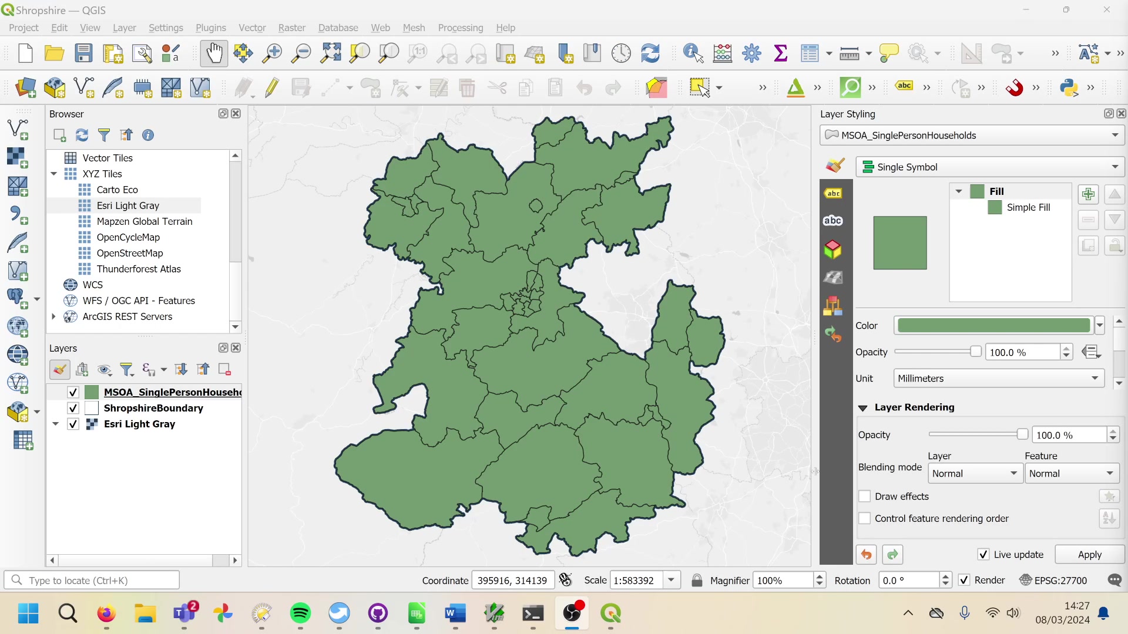This screenshot has width=1128, height=634.
Task: Open the Fill color swatch
Action: tap(993, 325)
